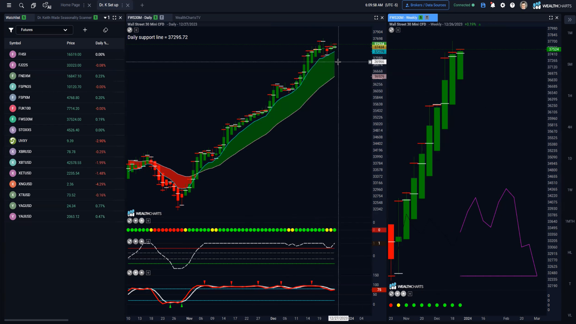Open the symbol search magnifier
Screen dimensions: 576x324
coord(21,5)
